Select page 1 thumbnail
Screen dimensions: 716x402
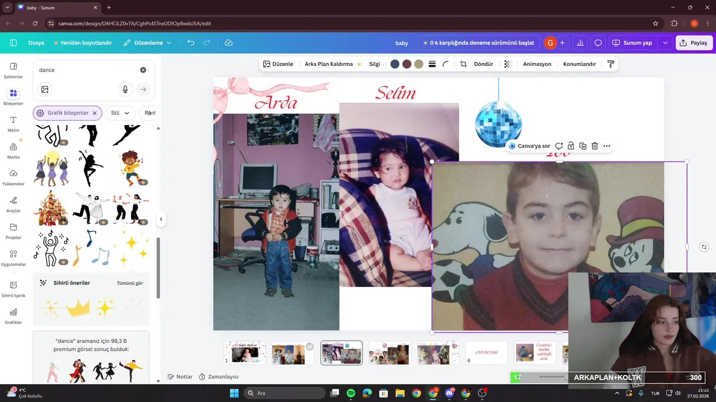click(x=244, y=353)
